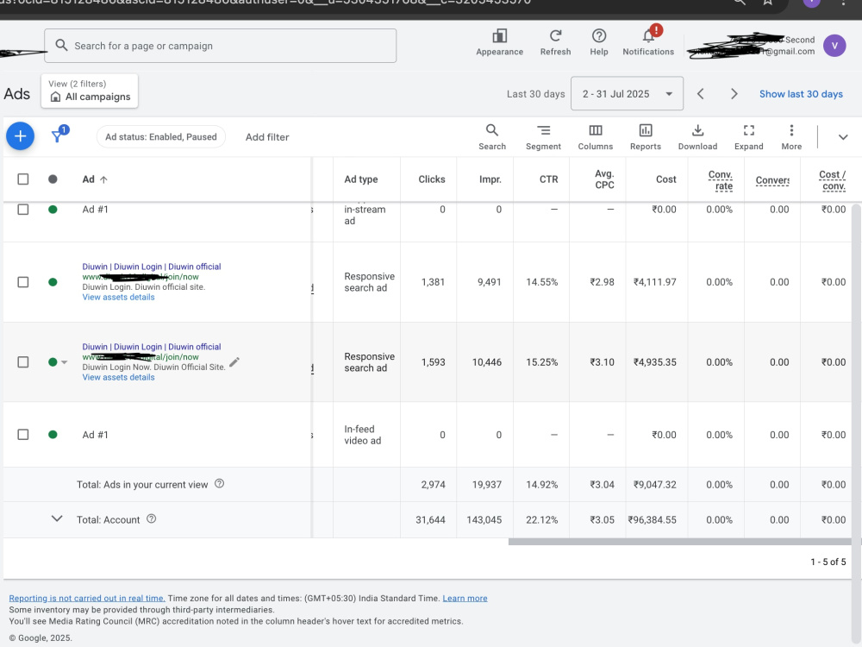The width and height of the screenshot is (862, 647).
Task: Open the Appearance settings icon
Action: click(x=499, y=36)
